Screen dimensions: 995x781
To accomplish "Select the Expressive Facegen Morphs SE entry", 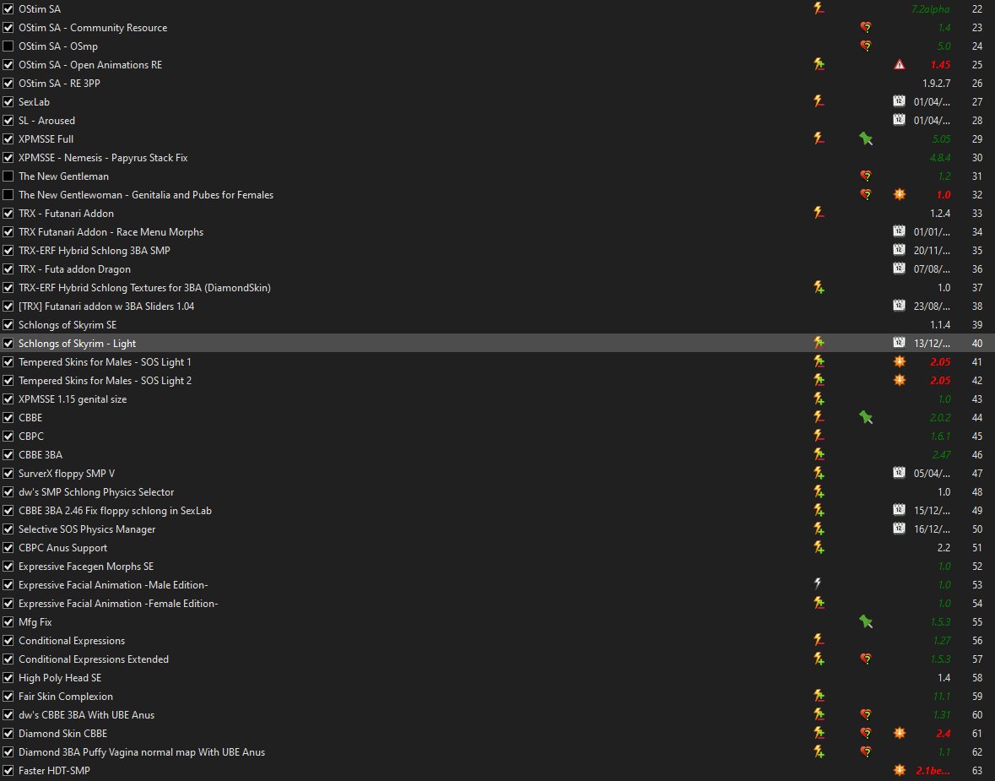I will coord(86,567).
